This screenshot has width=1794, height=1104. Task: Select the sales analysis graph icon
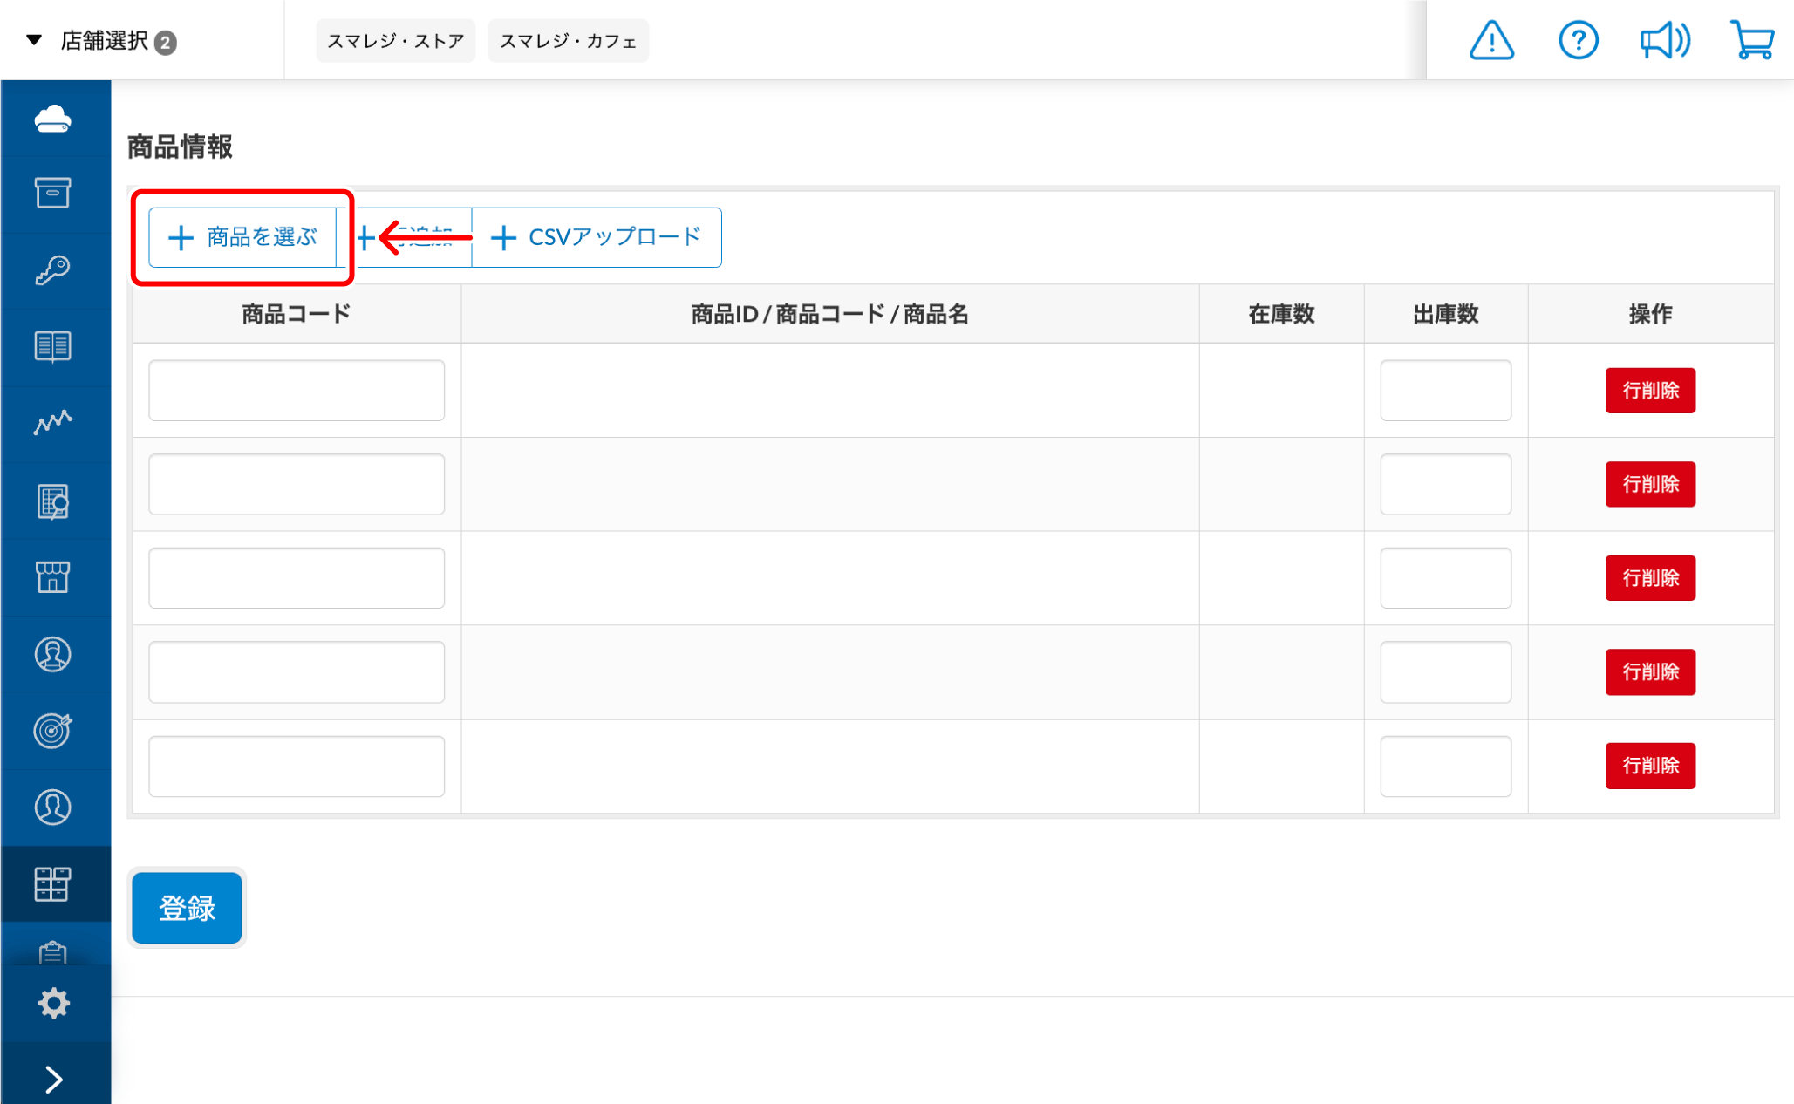(53, 423)
